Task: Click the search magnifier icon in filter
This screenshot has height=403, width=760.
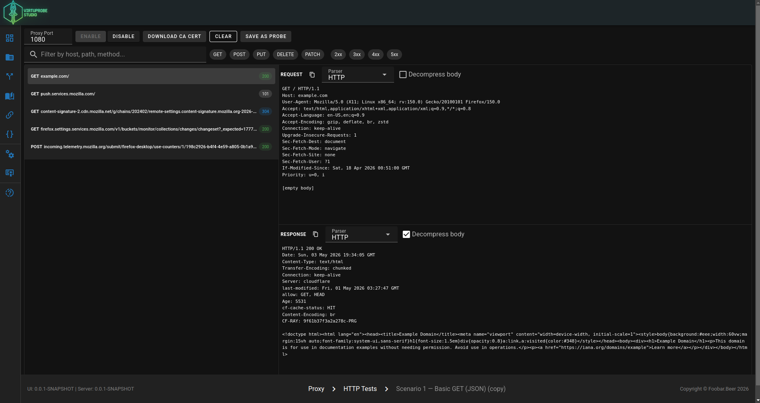Action: click(x=34, y=54)
